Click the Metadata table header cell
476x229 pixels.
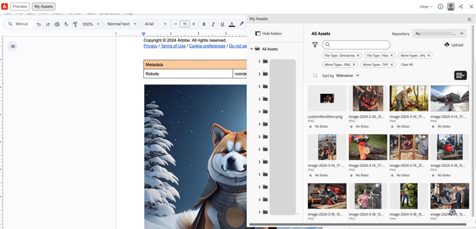pos(195,65)
